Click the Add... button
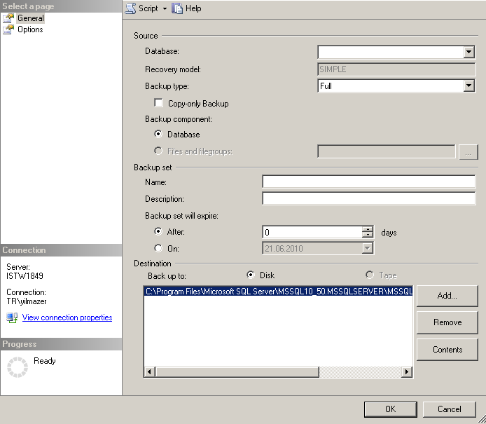Image resolution: width=486 pixels, height=424 pixels. (447, 296)
